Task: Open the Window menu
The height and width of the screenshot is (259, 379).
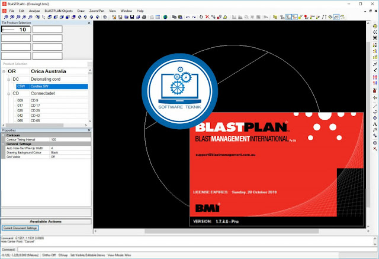Action: pyautogui.click(x=126, y=11)
